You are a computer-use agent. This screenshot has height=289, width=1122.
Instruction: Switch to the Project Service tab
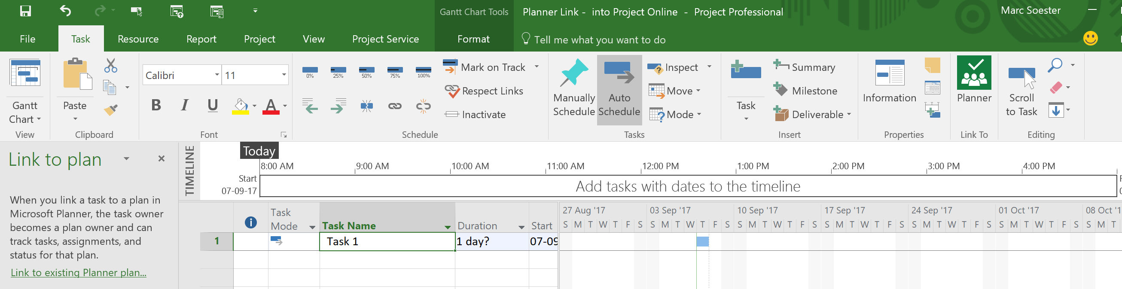385,39
